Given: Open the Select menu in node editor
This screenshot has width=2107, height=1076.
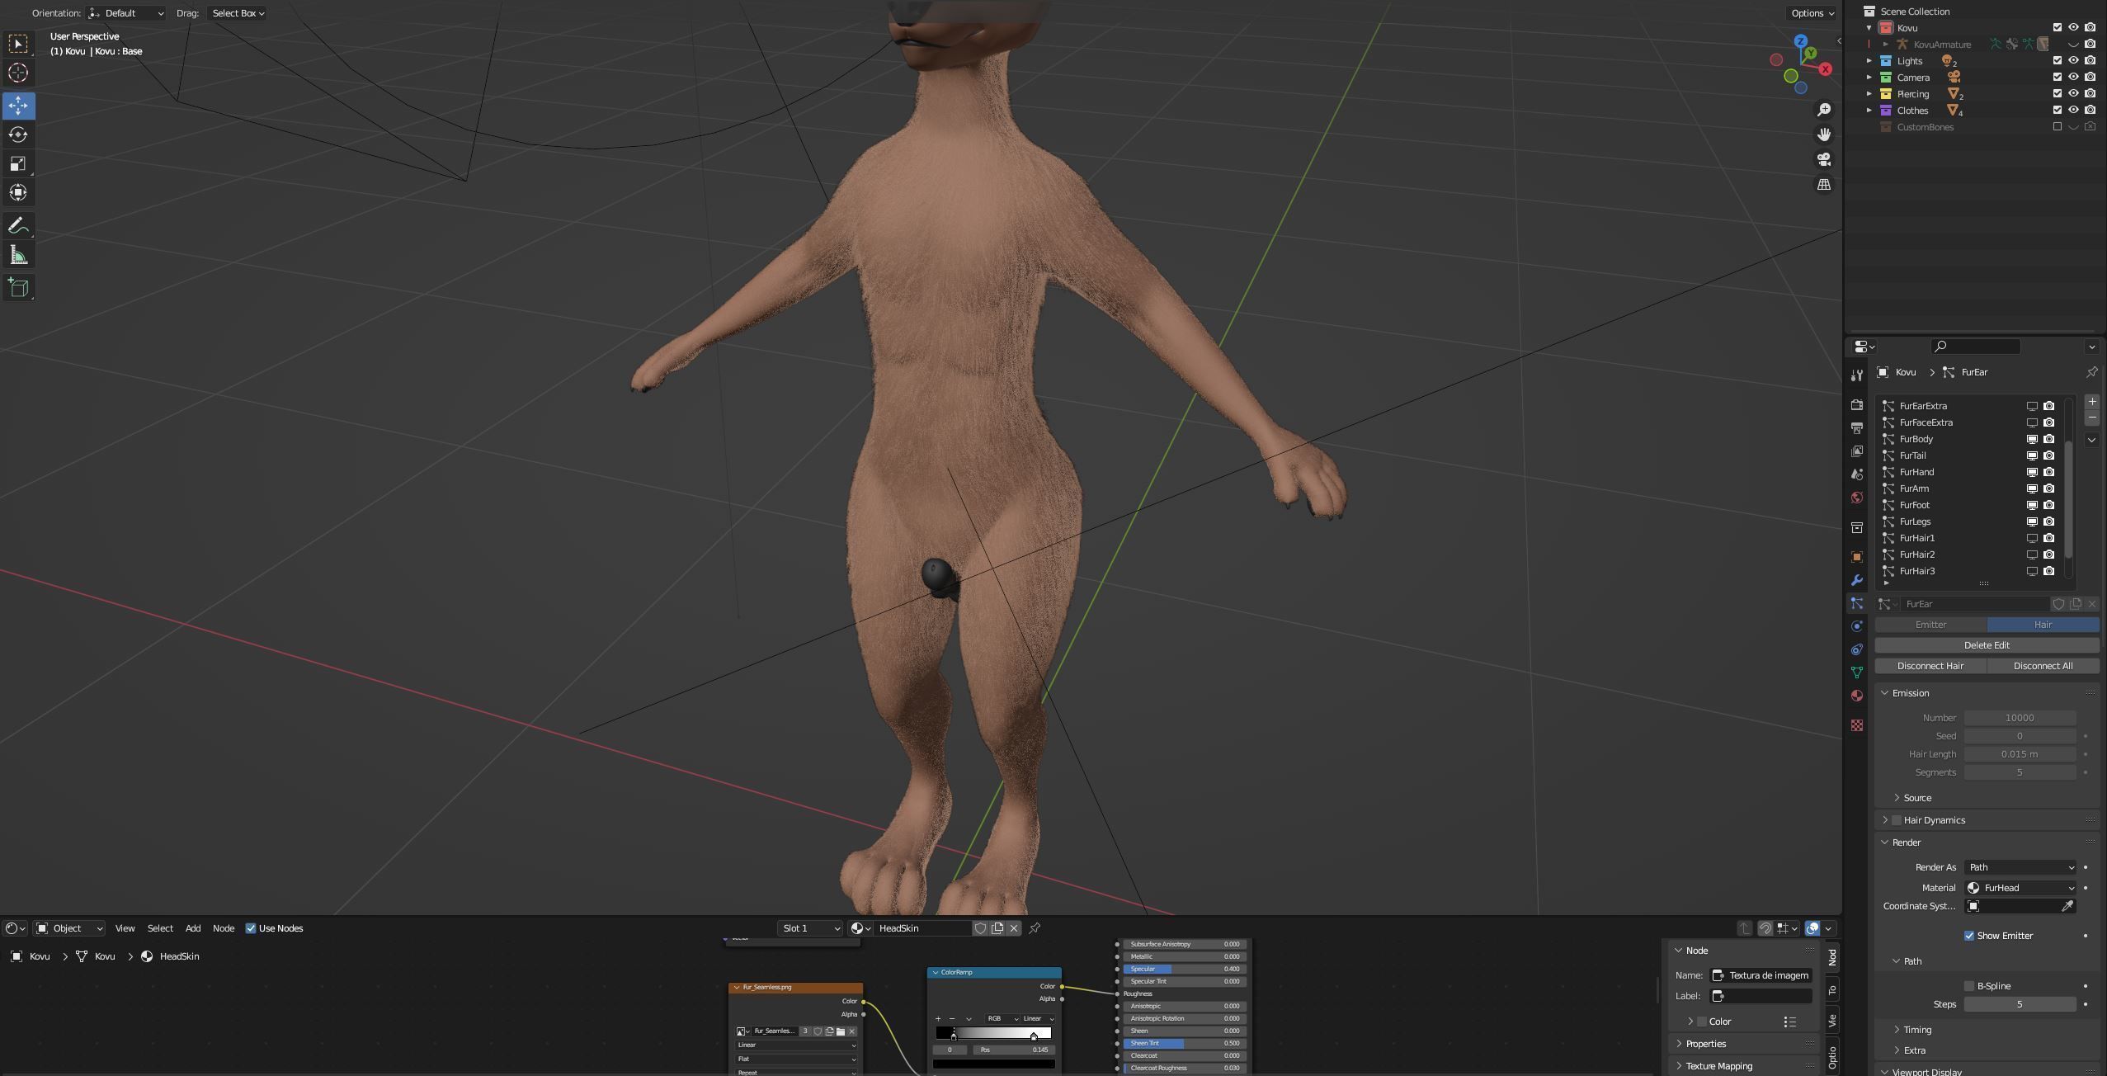Looking at the screenshot, I should click(160, 928).
